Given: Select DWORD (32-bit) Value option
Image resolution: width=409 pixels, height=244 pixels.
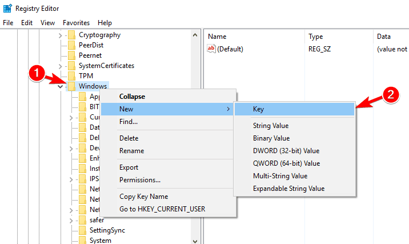Looking at the screenshot, I should [x=286, y=151].
